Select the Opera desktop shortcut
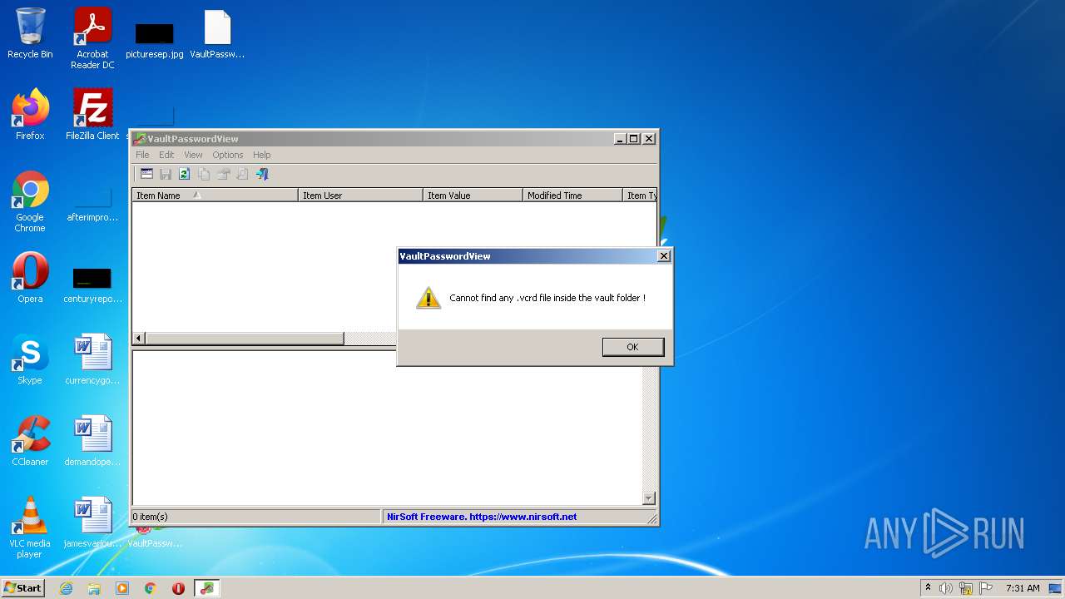 pos(30,277)
